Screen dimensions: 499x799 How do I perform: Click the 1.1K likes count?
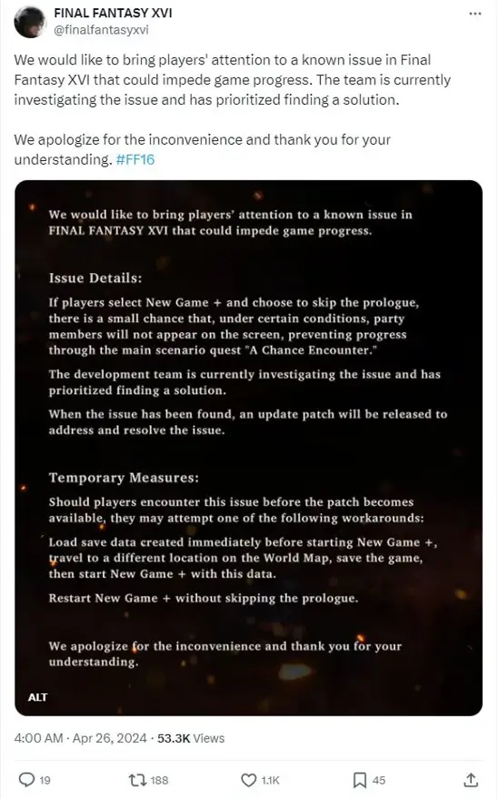pyautogui.click(x=270, y=780)
